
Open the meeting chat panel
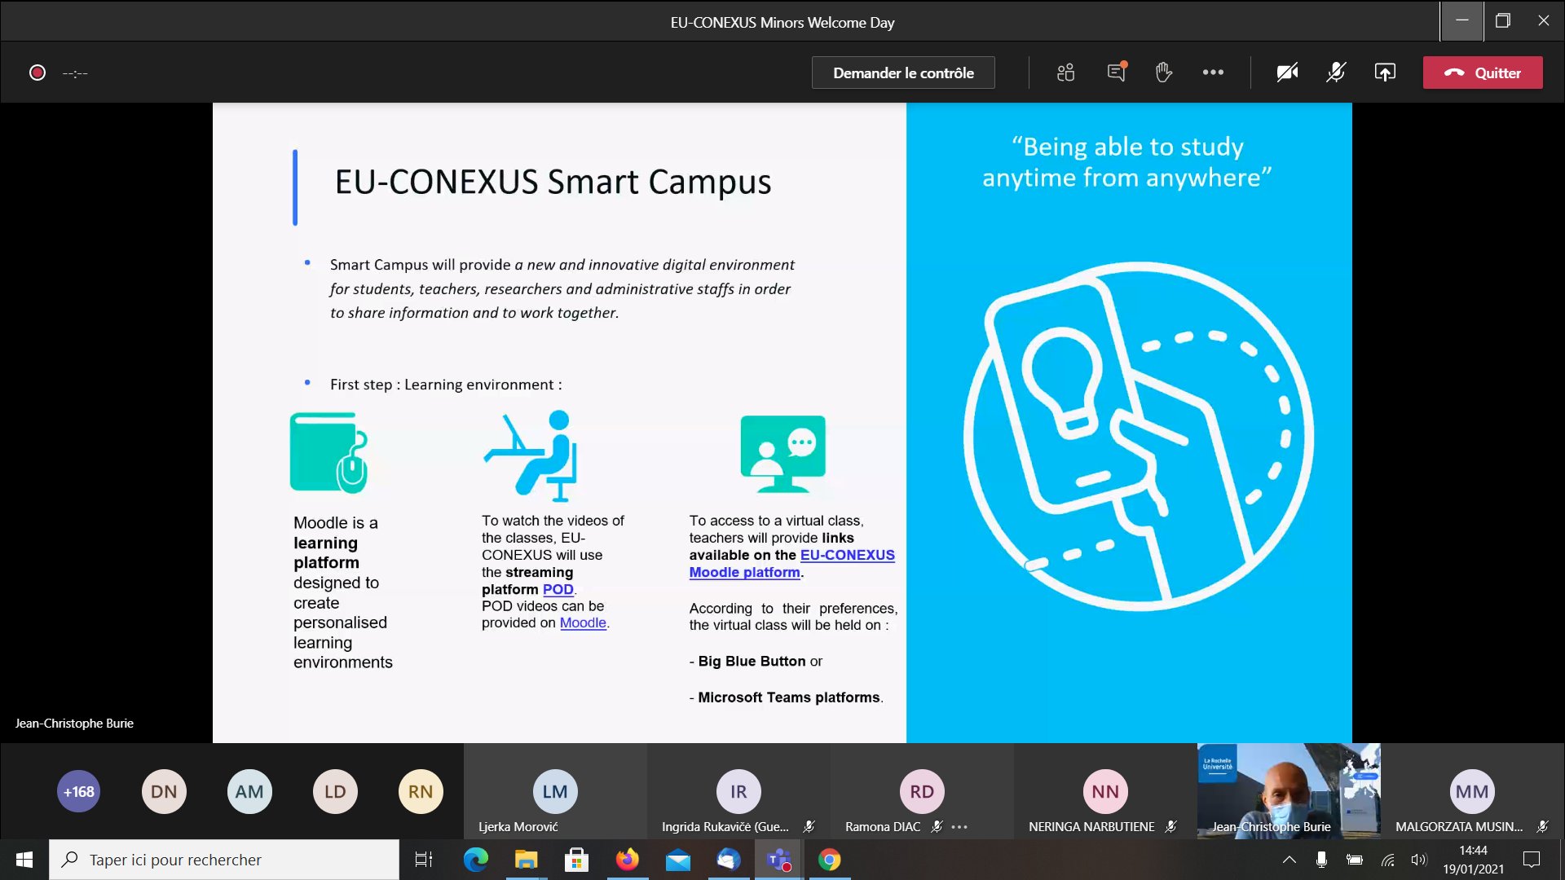tap(1115, 73)
